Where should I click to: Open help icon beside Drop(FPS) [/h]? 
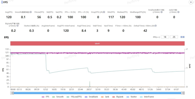coord(104,12)
